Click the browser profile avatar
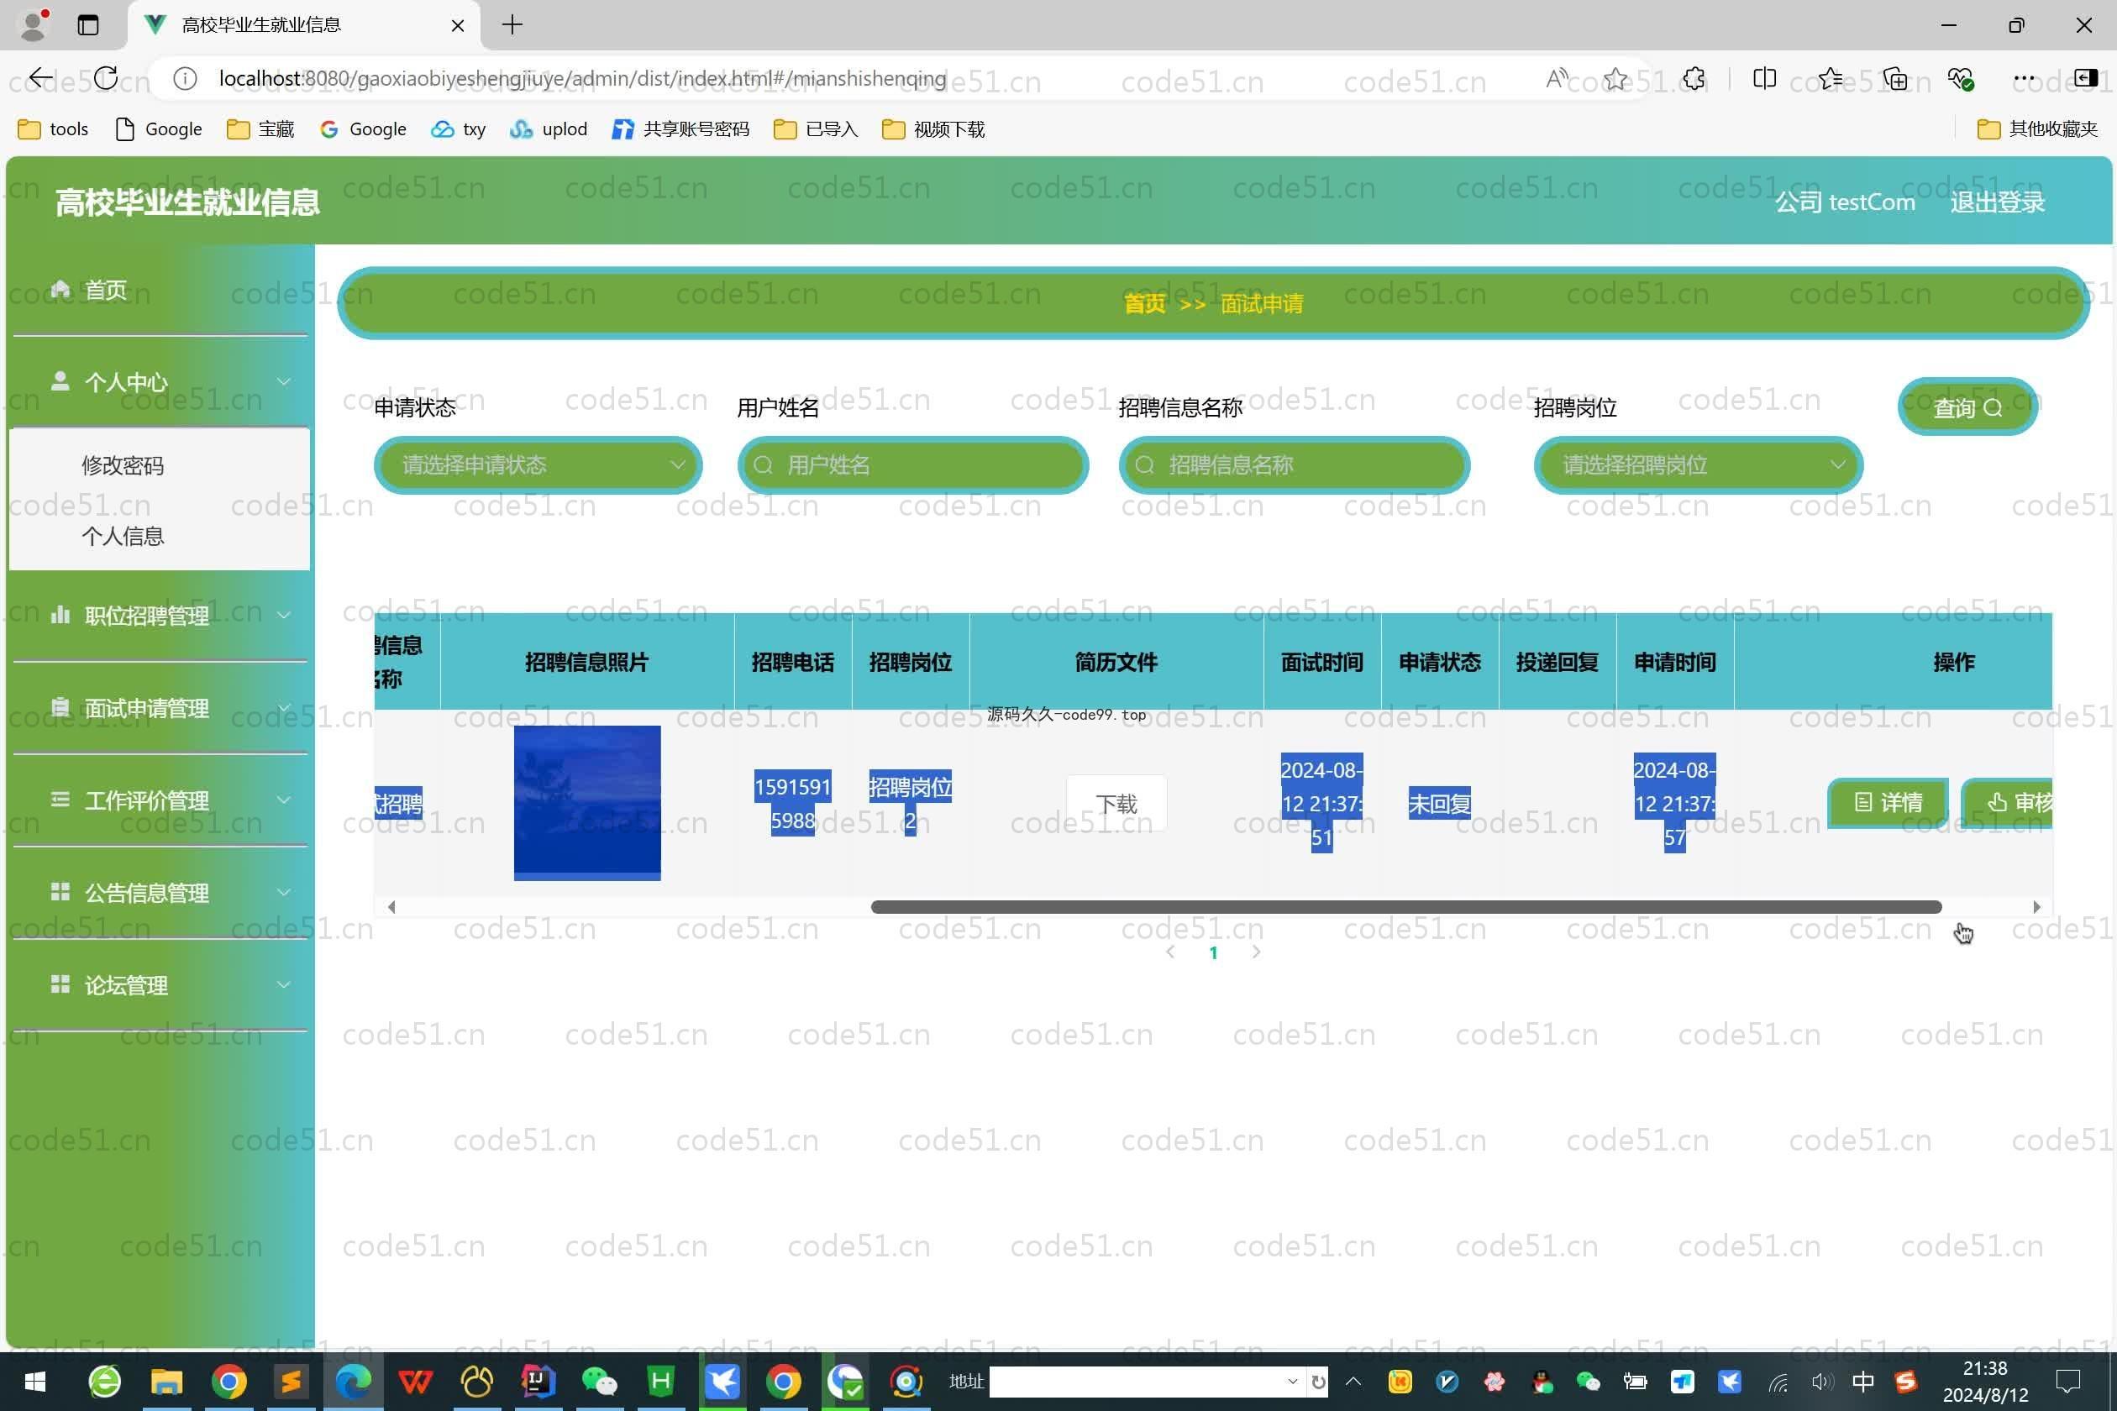2117x1411 pixels. coord(34,25)
